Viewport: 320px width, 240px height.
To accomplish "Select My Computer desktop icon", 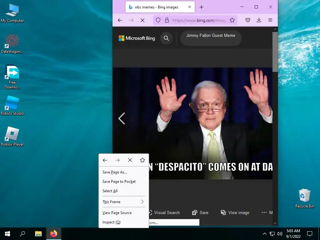I will (x=12, y=13).
